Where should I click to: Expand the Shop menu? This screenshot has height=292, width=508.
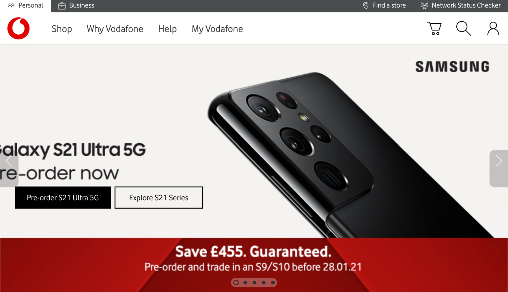tap(62, 29)
